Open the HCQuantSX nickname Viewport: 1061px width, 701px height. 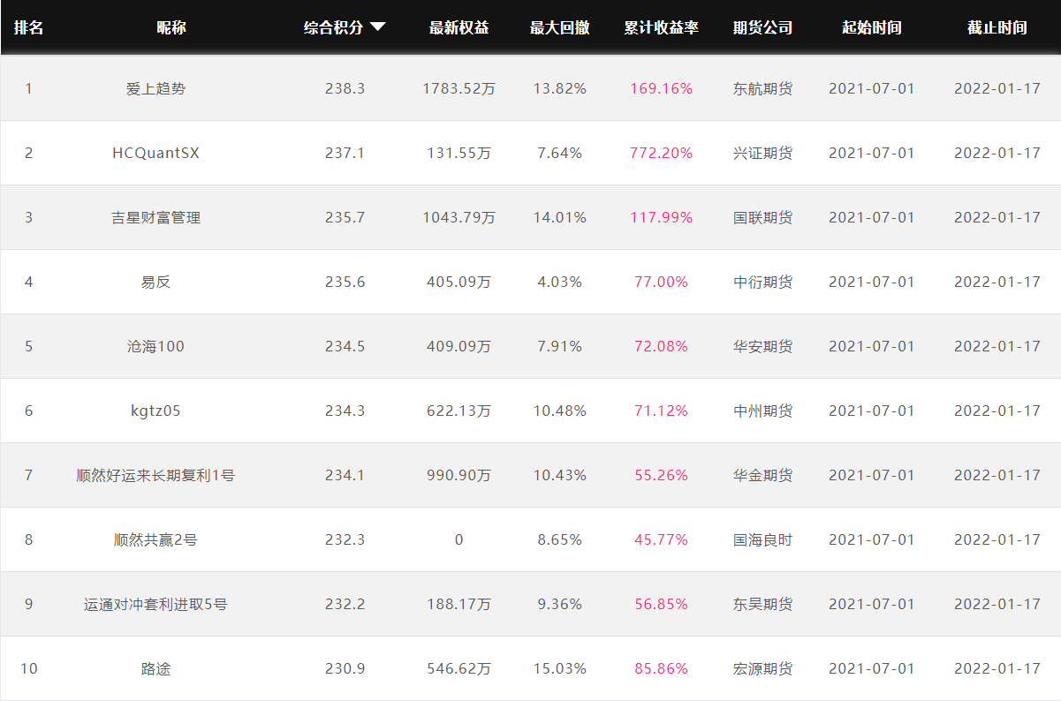155,153
